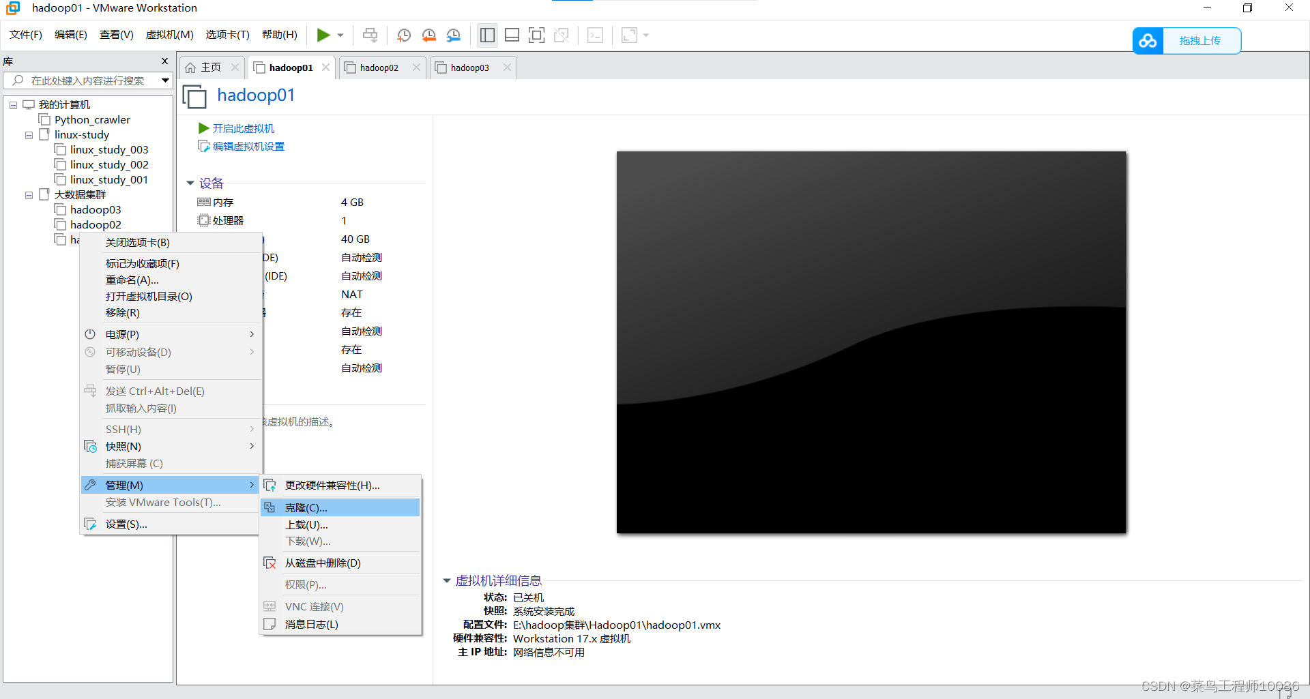1310x699 pixels.
Task: Open the library search dropdown arrow
Action: (165, 80)
